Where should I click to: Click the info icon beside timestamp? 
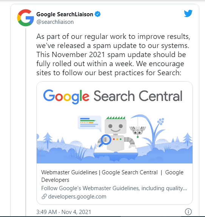[x=188, y=212]
